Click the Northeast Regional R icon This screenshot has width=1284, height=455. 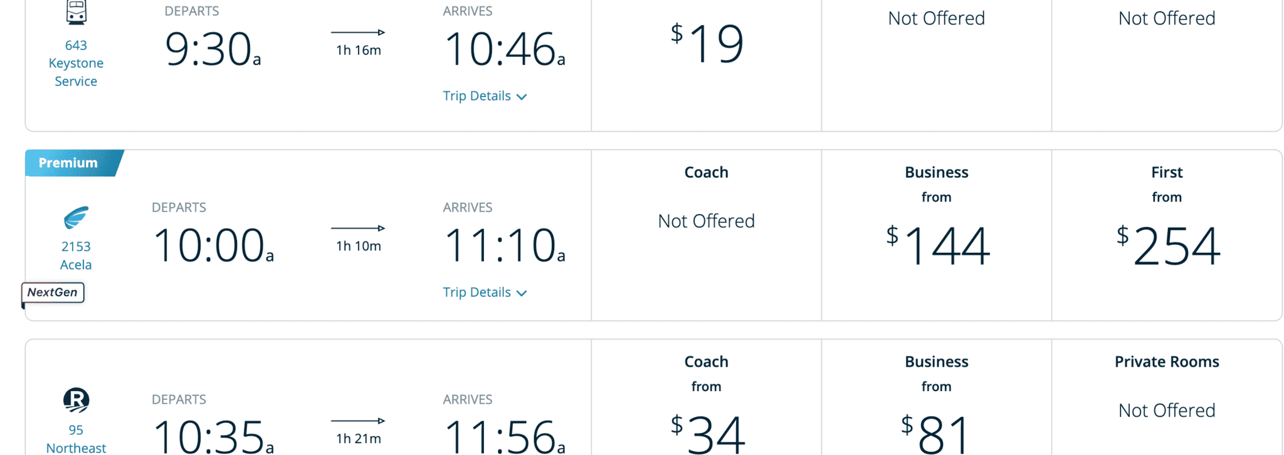point(75,401)
